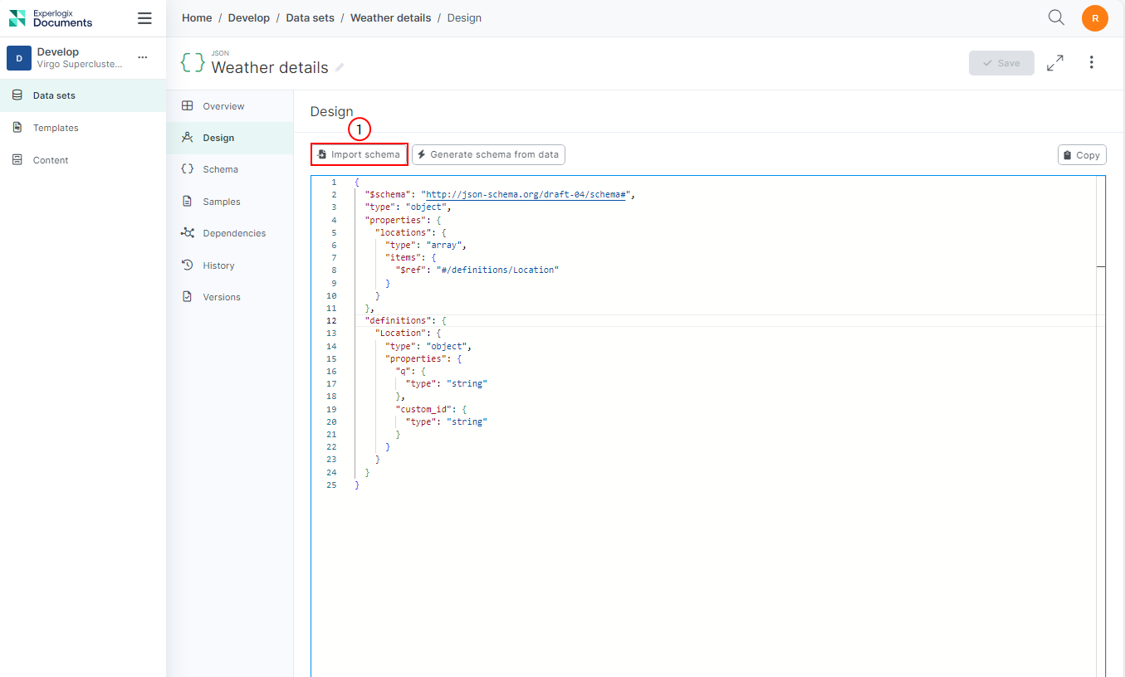This screenshot has height=677, width=1125.
Task: Switch to the Overview tab
Action: pyautogui.click(x=230, y=106)
